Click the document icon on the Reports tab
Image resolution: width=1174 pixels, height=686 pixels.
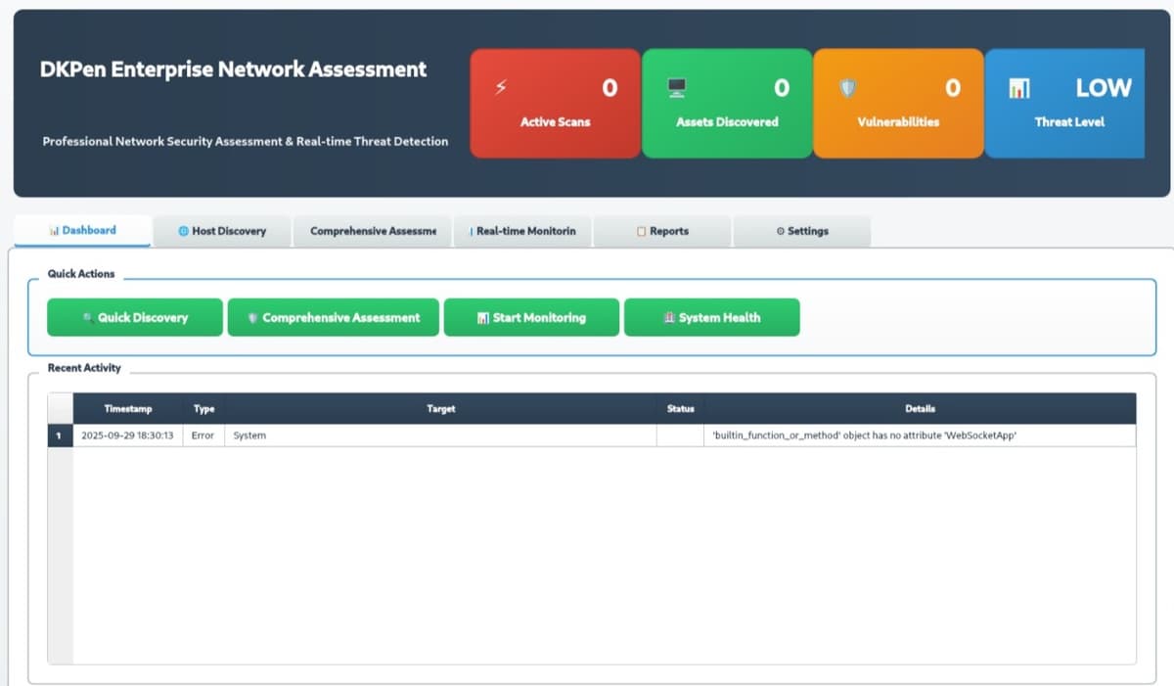(x=640, y=230)
